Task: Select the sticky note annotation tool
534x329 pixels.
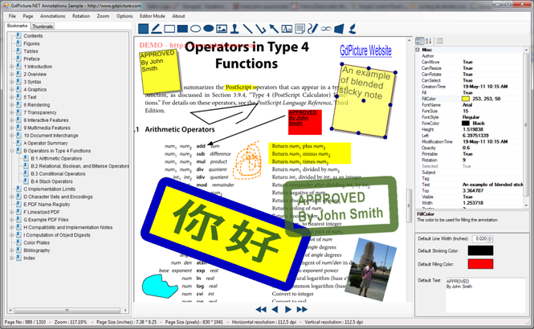Action: [x=144, y=29]
